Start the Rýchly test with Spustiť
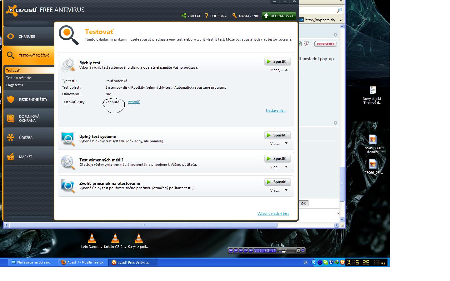Image resolution: width=450 pixels, height=281 pixels. tap(277, 62)
